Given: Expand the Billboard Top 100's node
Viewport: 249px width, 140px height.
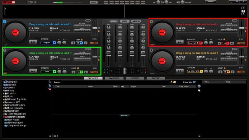Looking at the screenshot, I should coord(3,100).
